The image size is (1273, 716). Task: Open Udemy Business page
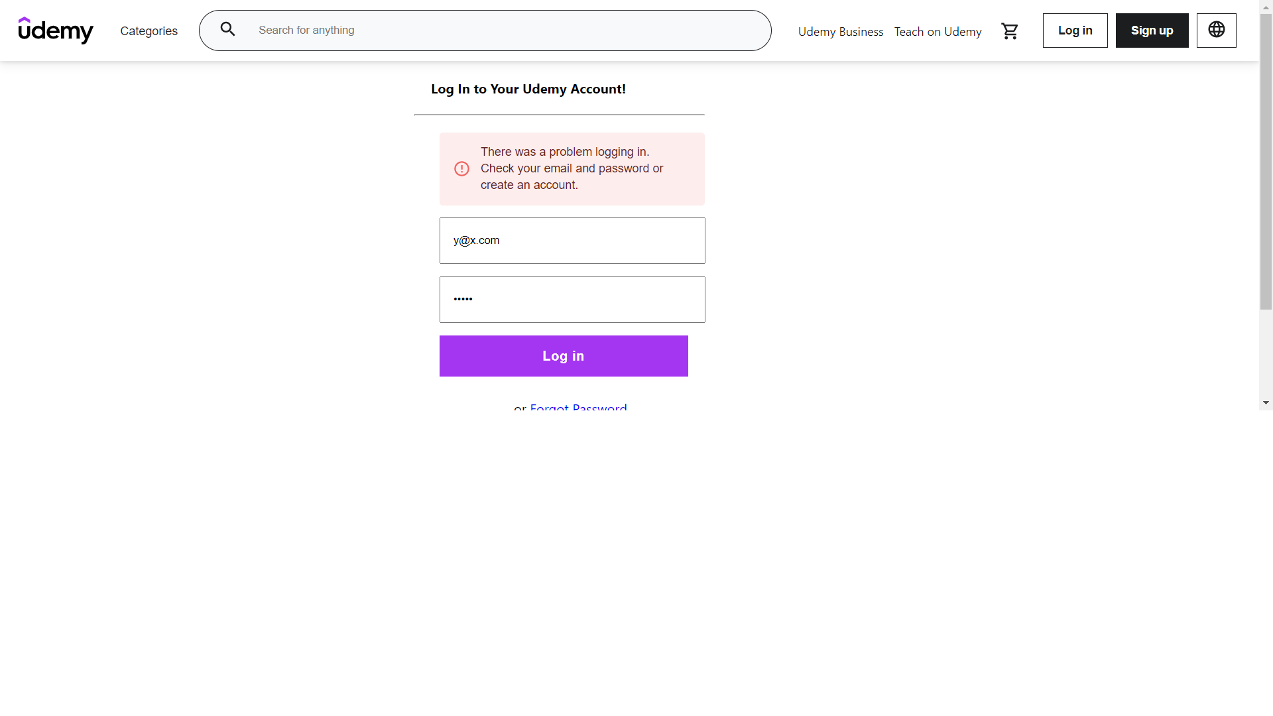coord(840,31)
